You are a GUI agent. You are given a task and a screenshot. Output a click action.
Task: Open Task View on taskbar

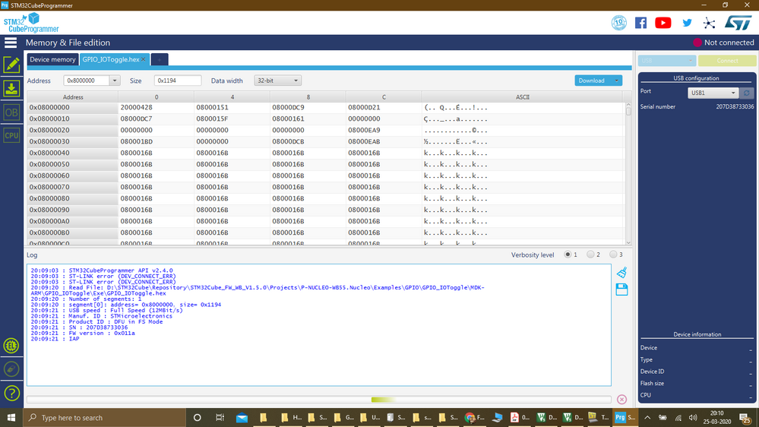pyautogui.click(x=220, y=417)
